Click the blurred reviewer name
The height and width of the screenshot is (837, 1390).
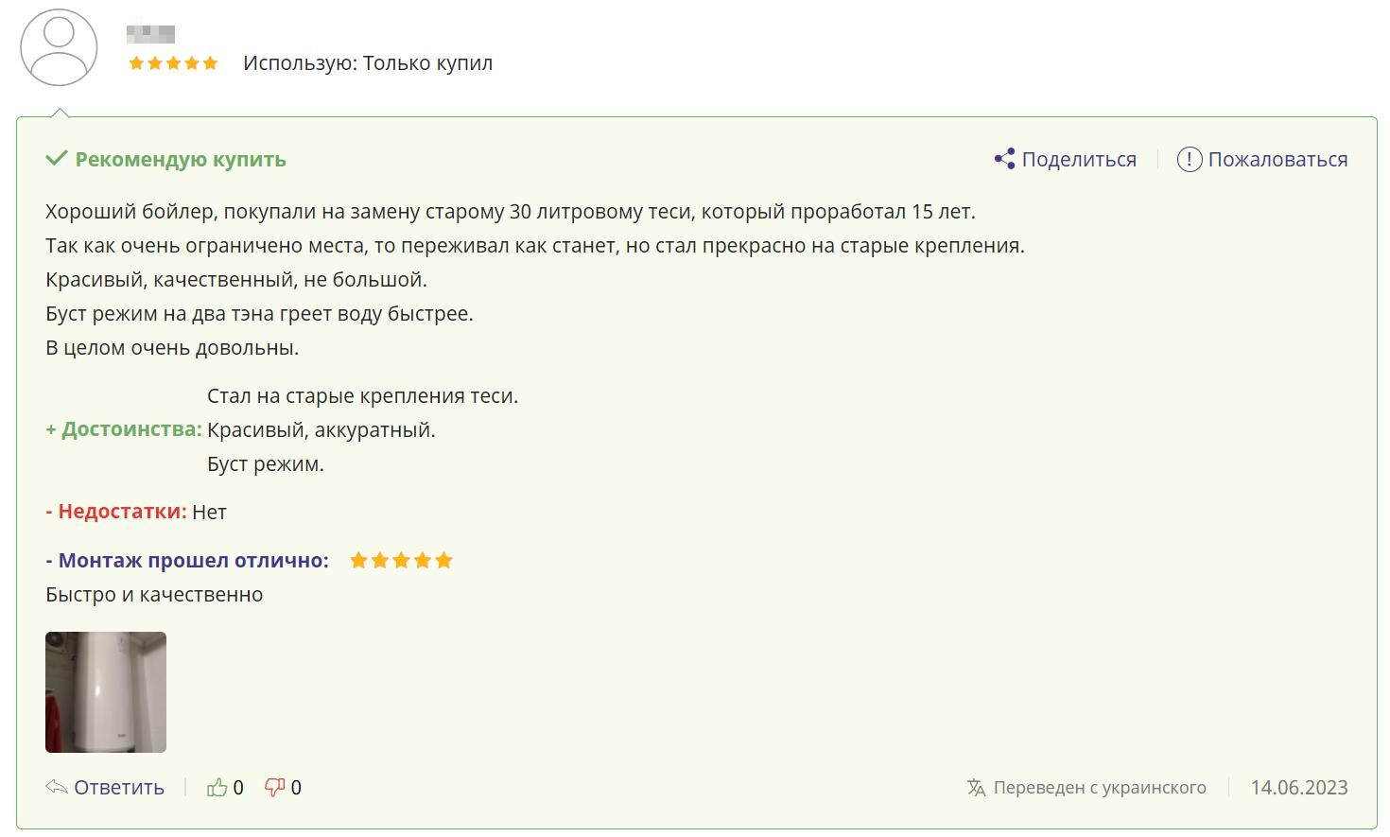click(x=150, y=35)
